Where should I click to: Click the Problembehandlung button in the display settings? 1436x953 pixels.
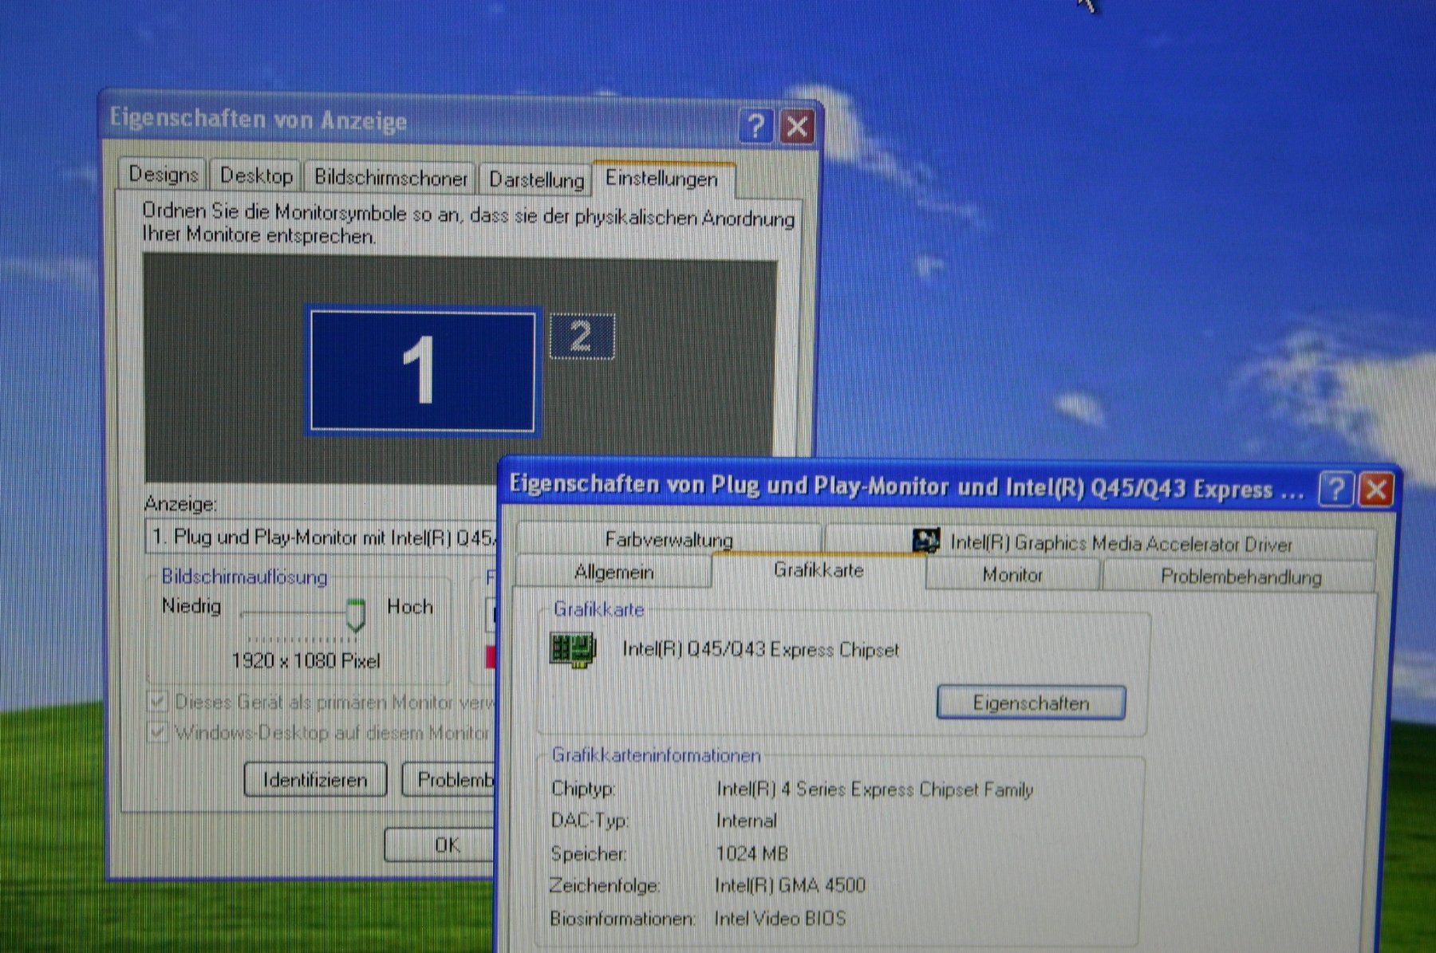point(449,780)
